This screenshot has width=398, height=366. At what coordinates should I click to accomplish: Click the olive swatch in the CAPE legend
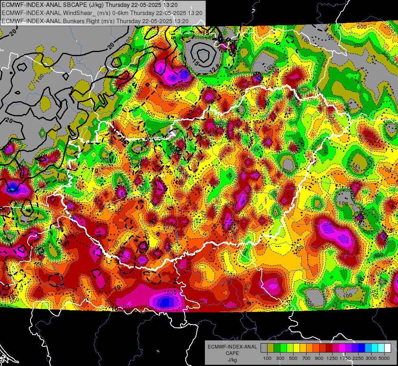coord(271,348)
